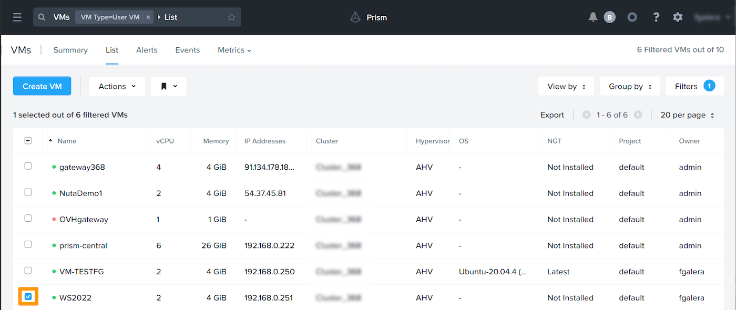Open the alerts bell notifications
The width and height of the screenshot is (736, 310).
(593, 17)
